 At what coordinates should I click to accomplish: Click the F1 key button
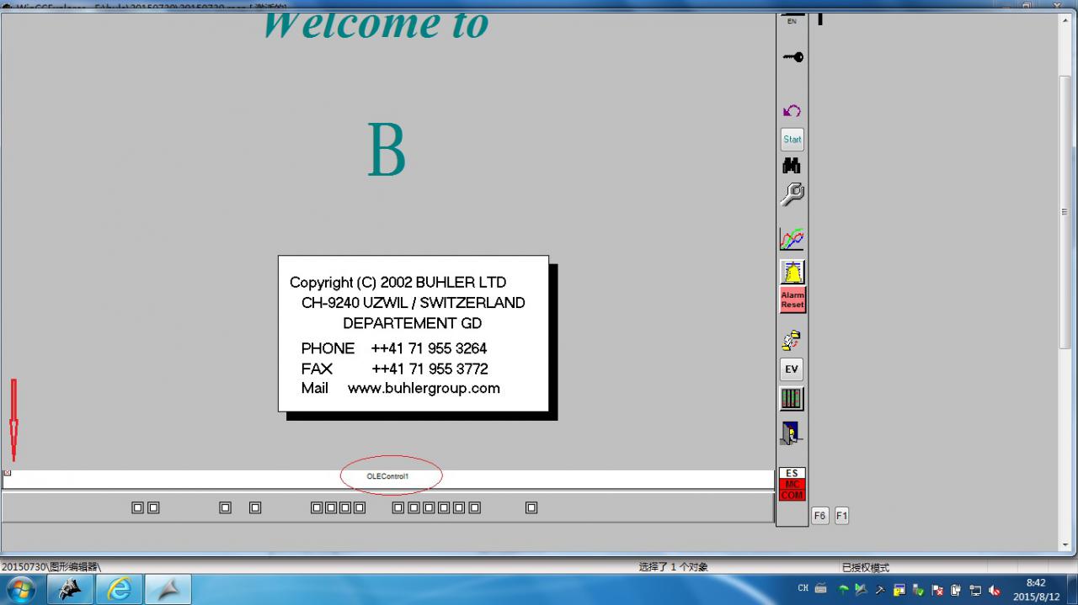(x=841, y=516)
